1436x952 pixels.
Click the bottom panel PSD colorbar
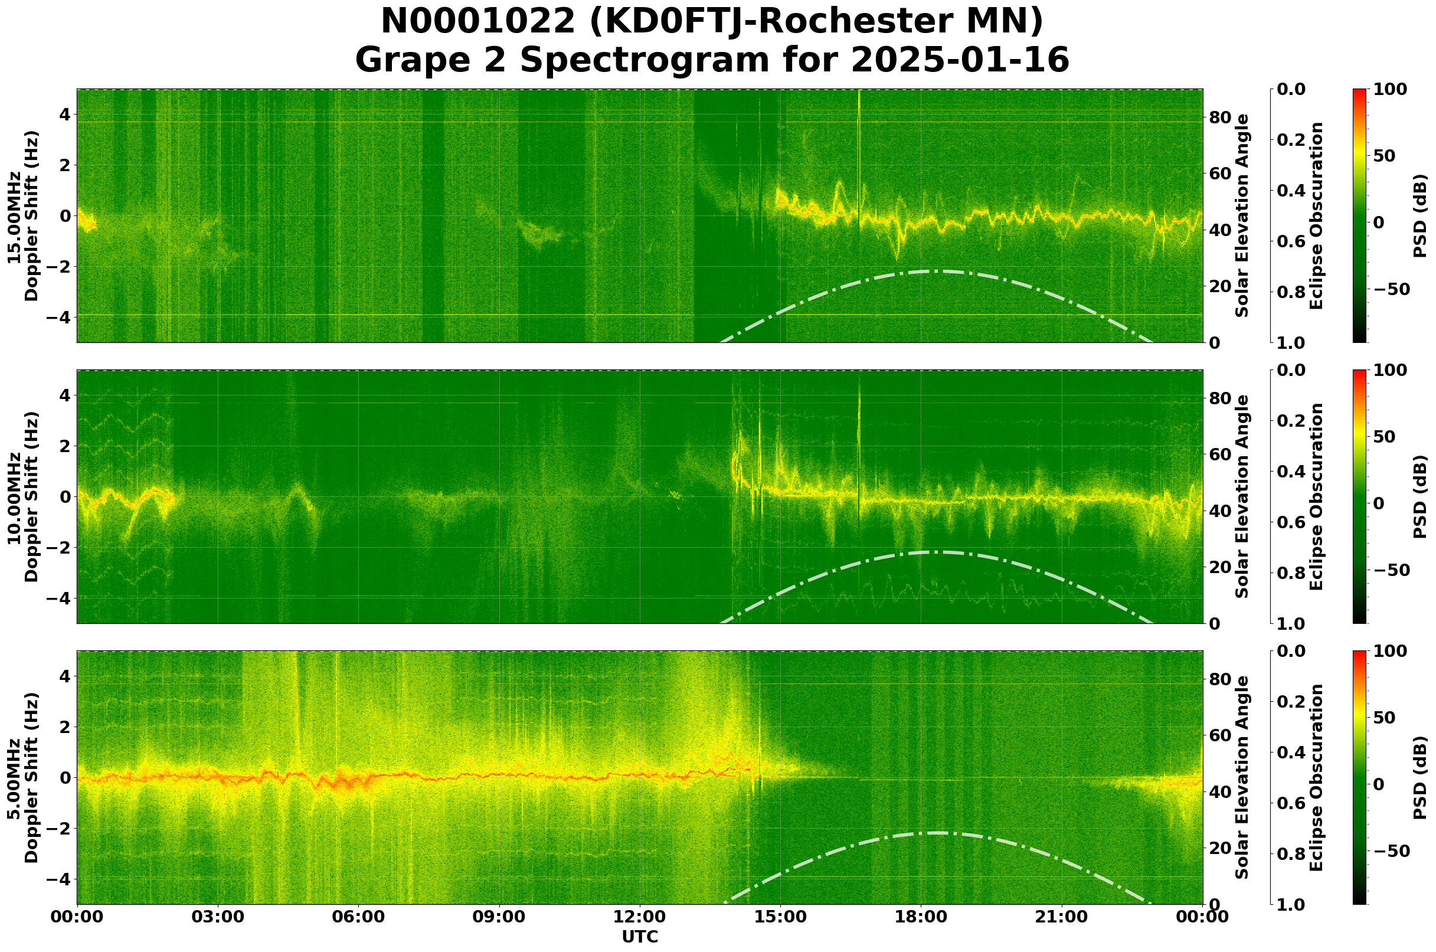1359,777
